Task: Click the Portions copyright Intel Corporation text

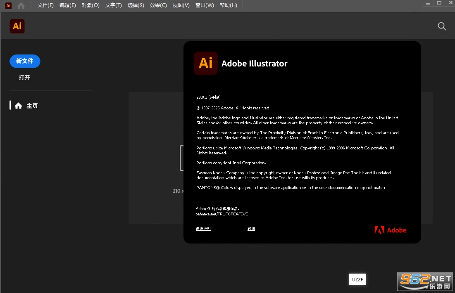Action: (231, 163)
